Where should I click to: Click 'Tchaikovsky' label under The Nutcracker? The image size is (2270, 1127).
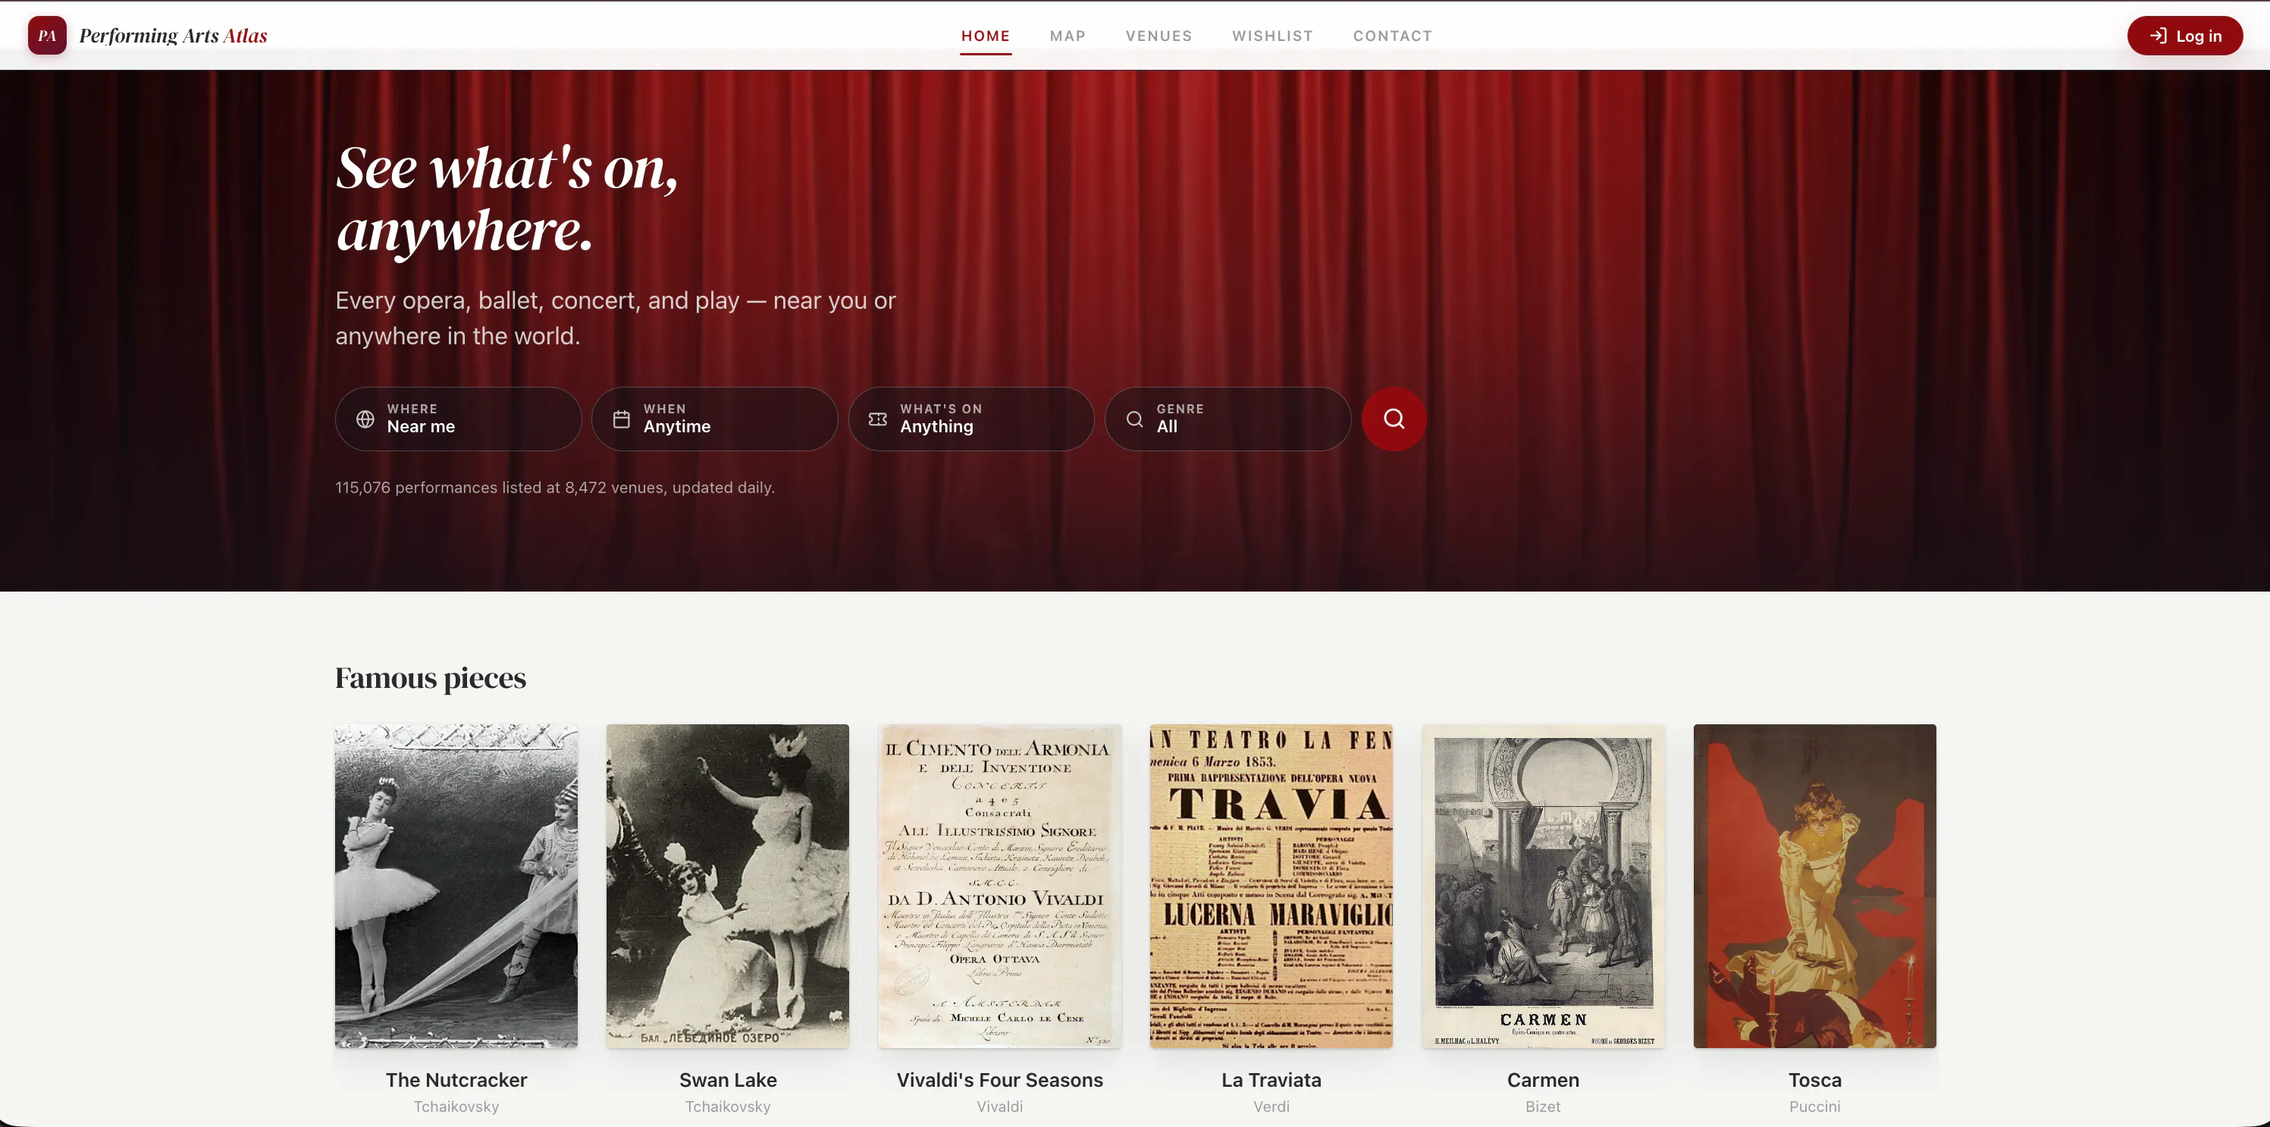click(x=456, y=1106)
